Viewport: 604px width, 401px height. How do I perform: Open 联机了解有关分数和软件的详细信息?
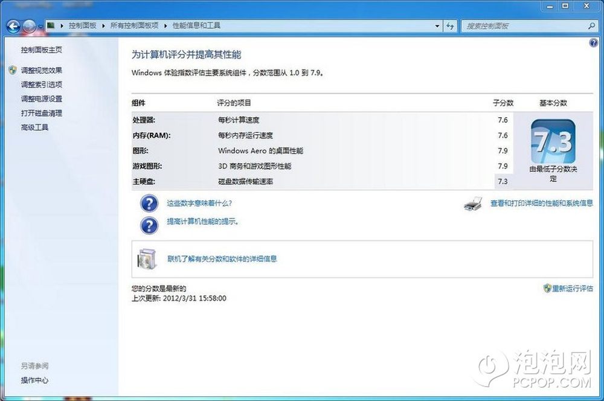[222, 259]
